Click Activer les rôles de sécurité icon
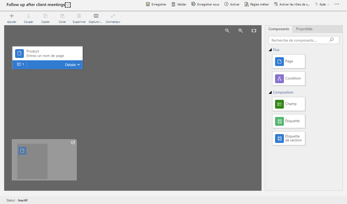 click(276, 4)
